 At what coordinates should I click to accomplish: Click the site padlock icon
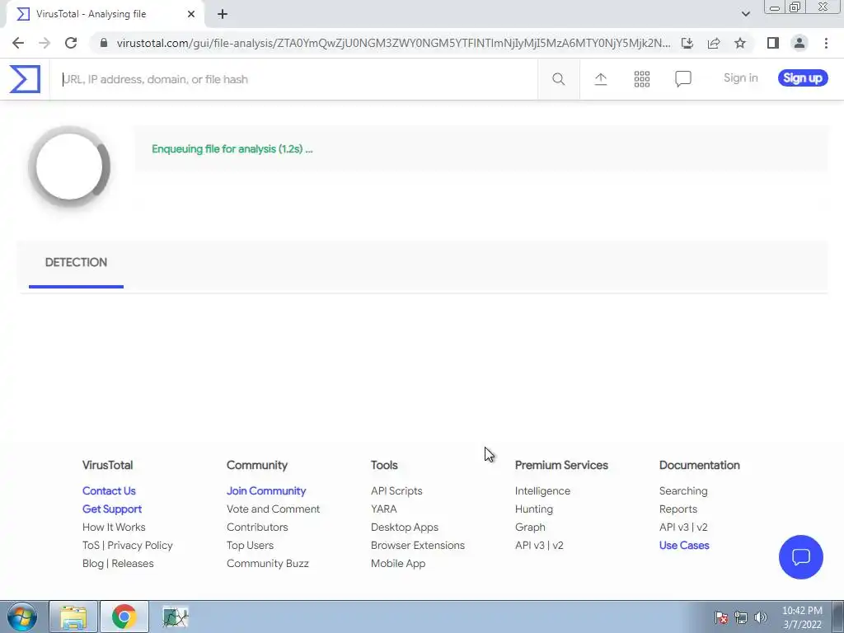pos(104,43)
